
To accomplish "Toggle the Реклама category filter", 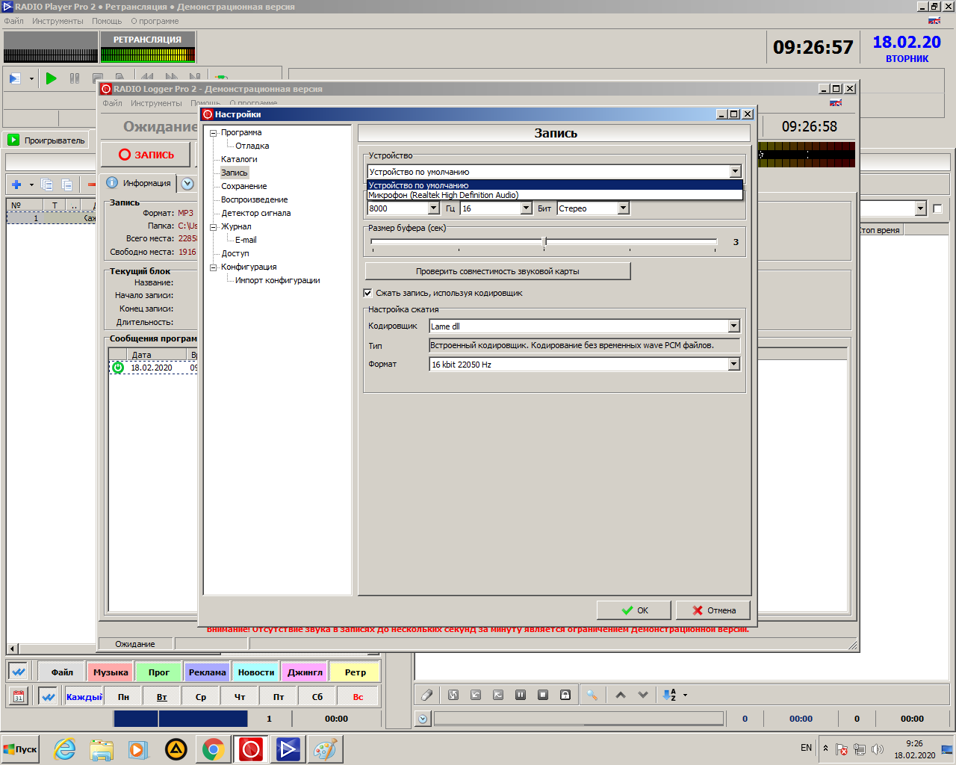I will 207,672.
